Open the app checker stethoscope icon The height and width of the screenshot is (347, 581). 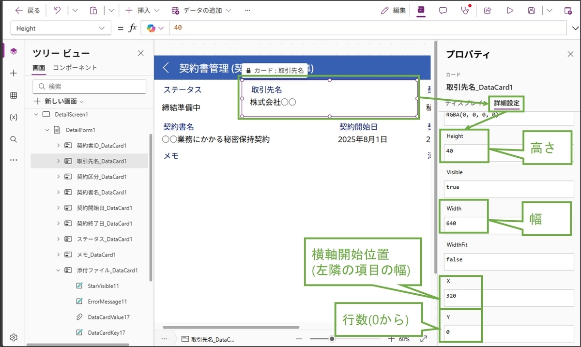[465, 10]
